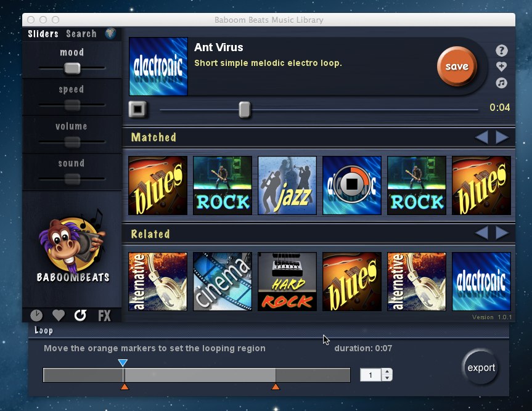Go to next Matched results with the right arrow
The height and width of the screenshot is (411, 532).
(x=502, y=137)
